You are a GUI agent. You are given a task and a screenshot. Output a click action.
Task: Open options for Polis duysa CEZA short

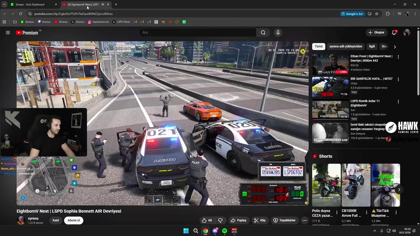337,213
